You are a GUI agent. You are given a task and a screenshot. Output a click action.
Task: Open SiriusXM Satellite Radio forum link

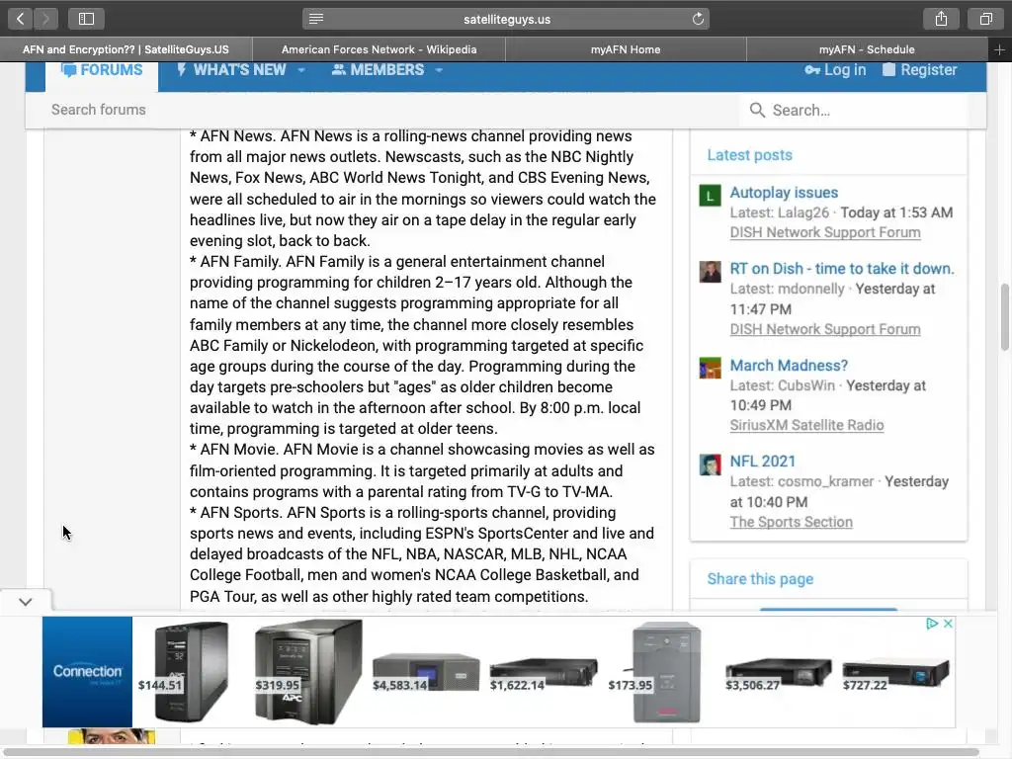tap(806, 425)
